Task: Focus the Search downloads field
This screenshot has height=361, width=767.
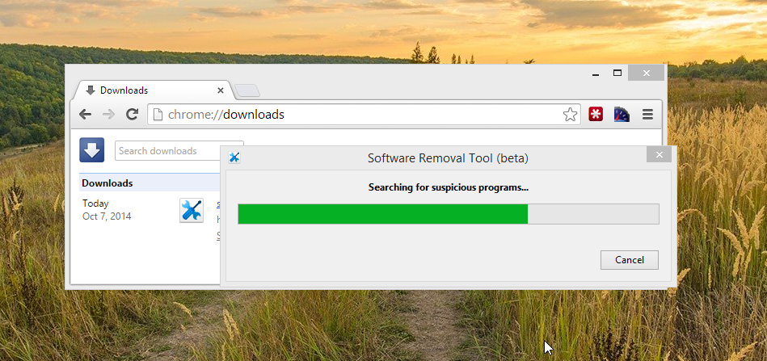Action: [168, 151]
